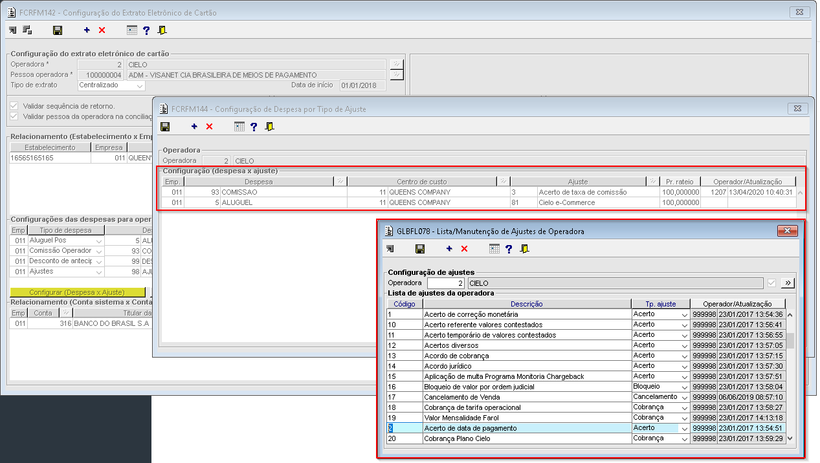Click establishment 16565165165 cell in FCRFM142
The image size is (820, 463).
pos(50,158)
